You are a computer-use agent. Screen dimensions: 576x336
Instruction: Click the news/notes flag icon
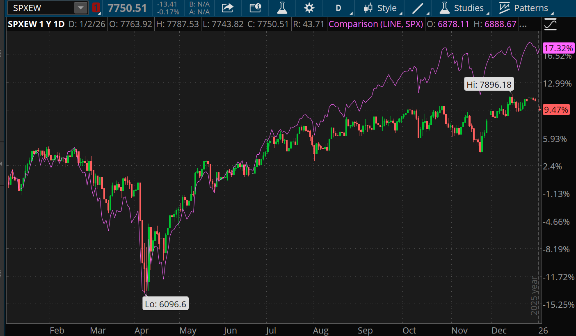tap(255, 8)
